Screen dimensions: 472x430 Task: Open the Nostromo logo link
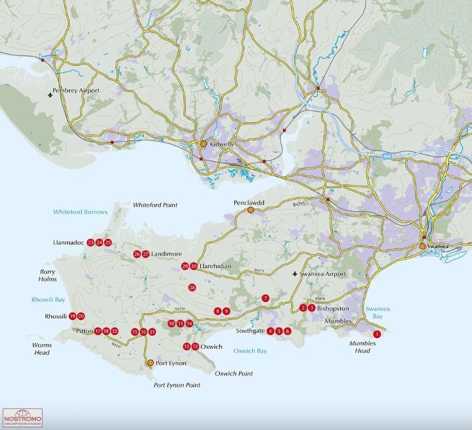point(23,418)
